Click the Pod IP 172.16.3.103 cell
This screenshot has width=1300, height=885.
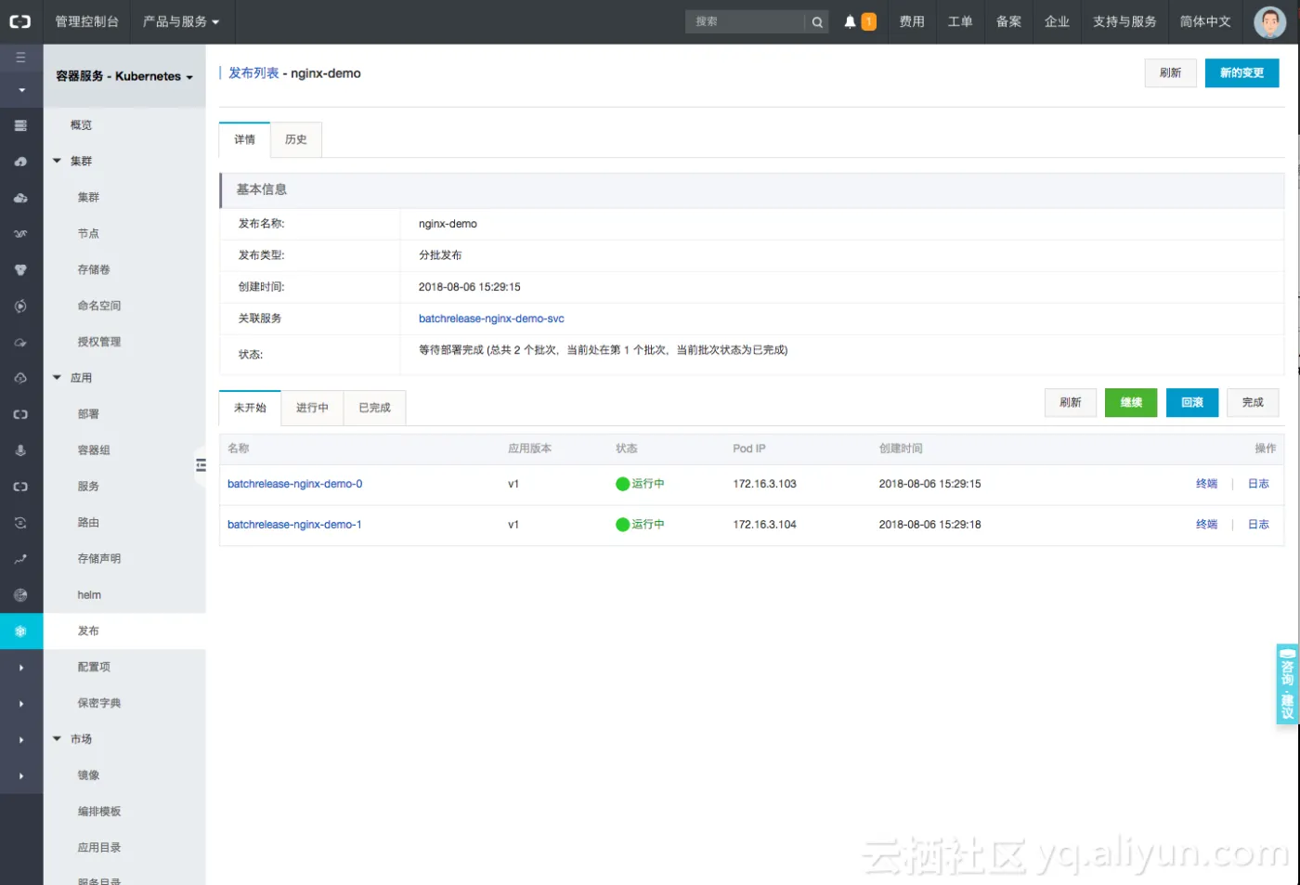764,484
